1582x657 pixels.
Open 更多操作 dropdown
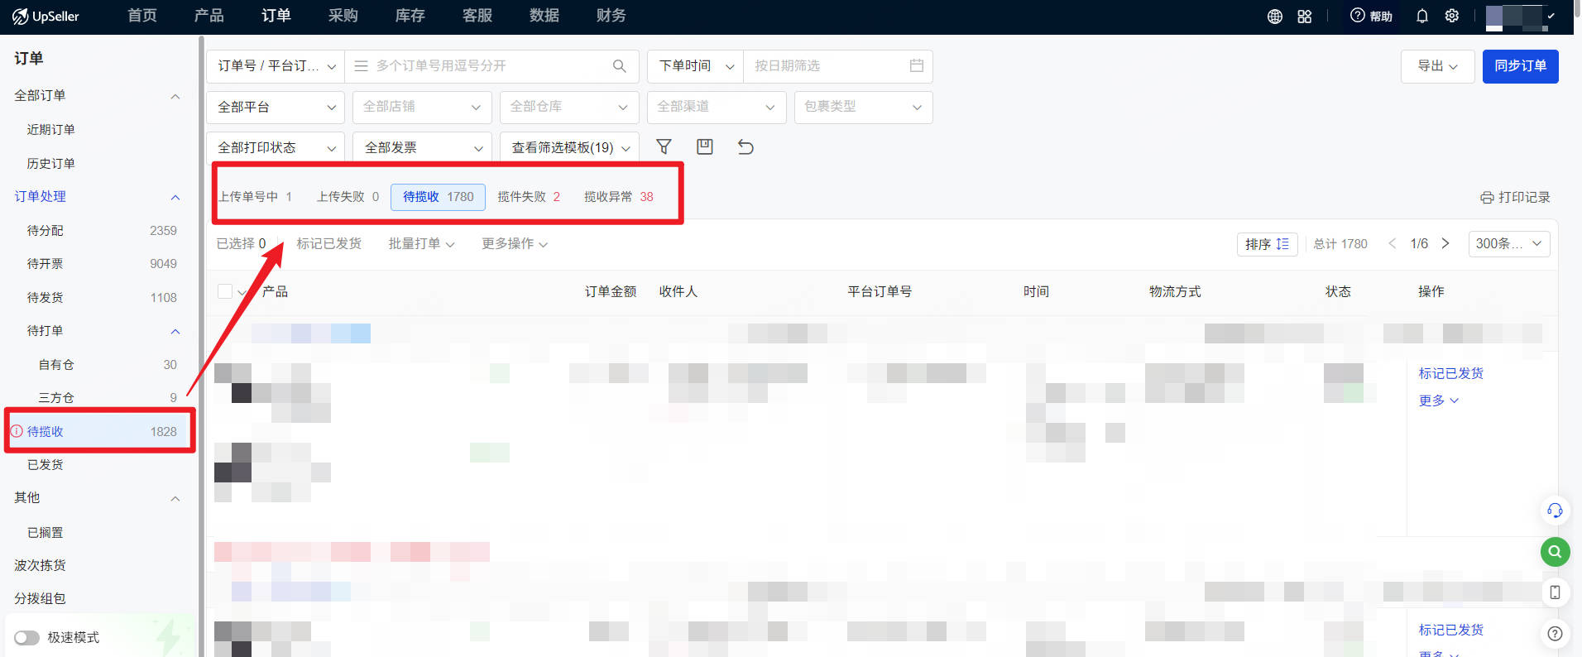coord(515,243)
